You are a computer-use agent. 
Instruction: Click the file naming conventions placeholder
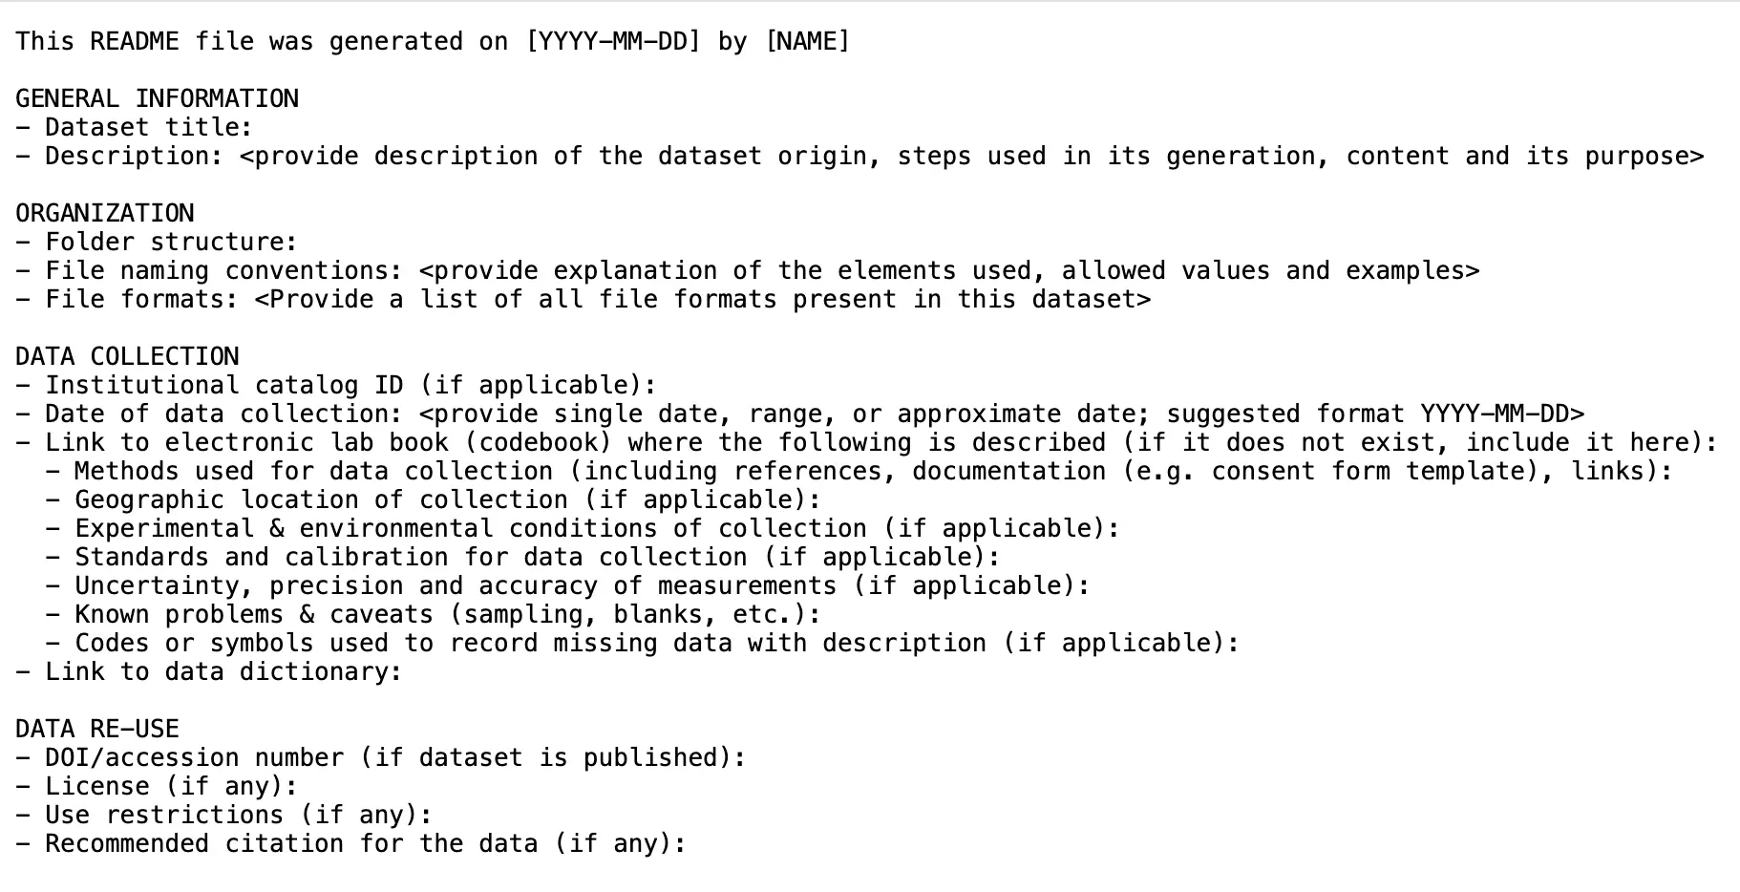pyautogui.click(x=948, y=271)
